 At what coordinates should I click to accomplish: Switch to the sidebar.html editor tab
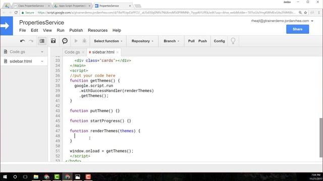click(x=103, y=52)
